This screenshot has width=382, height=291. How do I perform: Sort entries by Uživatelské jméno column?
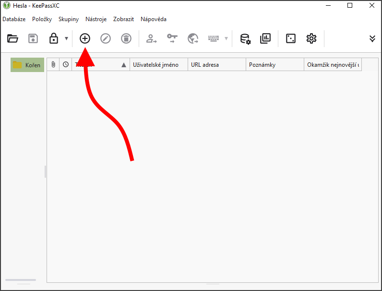point(158,65)
